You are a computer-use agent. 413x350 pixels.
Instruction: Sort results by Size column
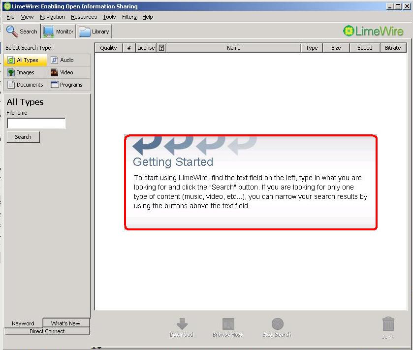point(336,48)
